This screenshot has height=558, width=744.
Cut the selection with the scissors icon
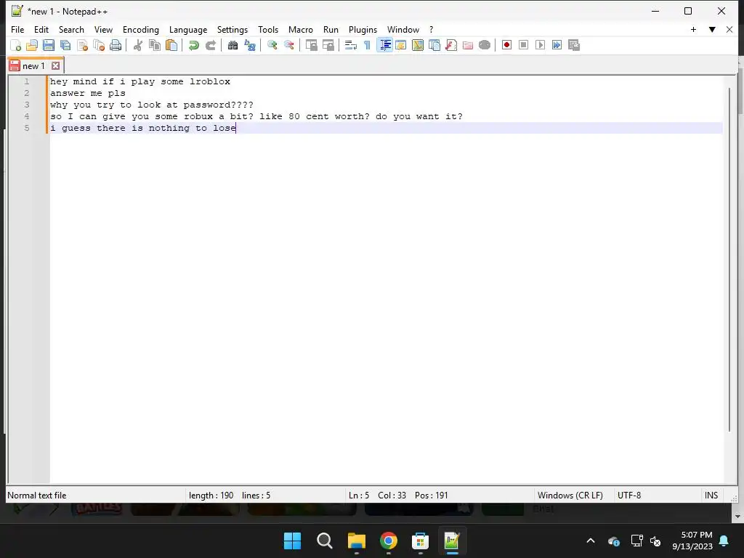point(137,46)
